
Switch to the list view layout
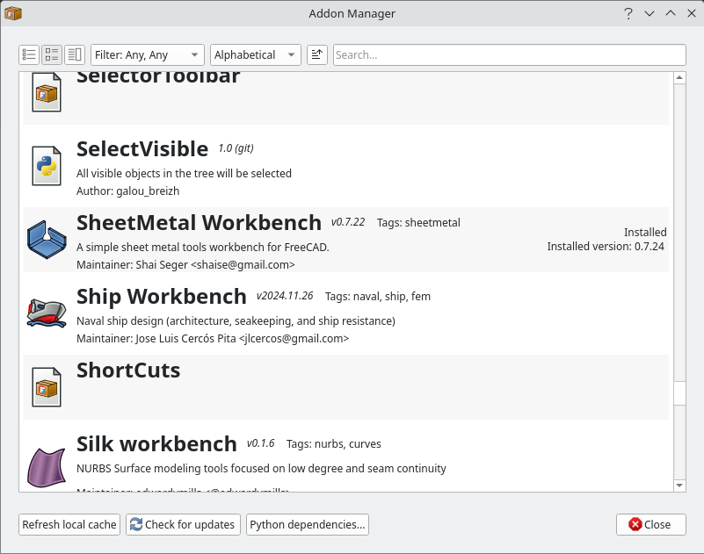[x=28, y=54]
